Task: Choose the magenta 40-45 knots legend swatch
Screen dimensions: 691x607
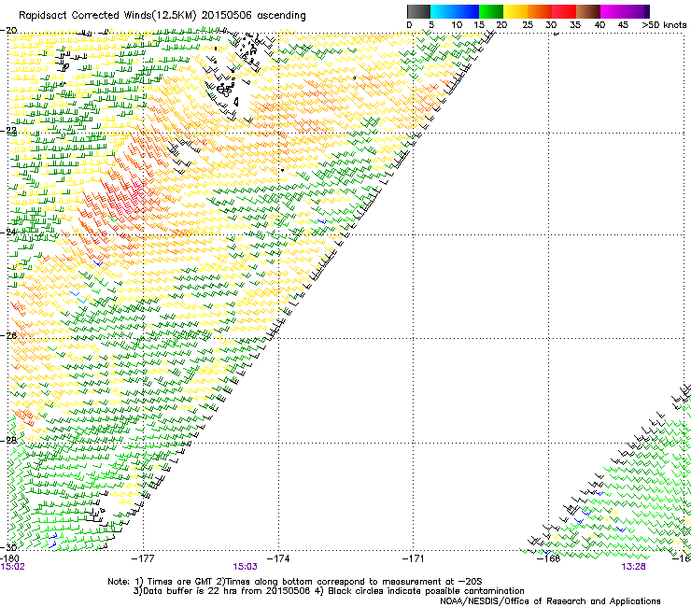Action: click(x=613, y=11)
